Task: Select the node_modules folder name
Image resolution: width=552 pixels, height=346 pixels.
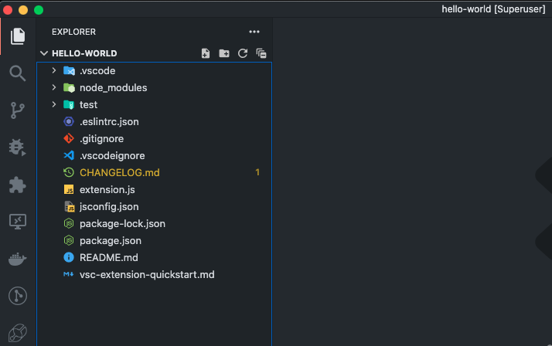Action: (x=114, y=87)
